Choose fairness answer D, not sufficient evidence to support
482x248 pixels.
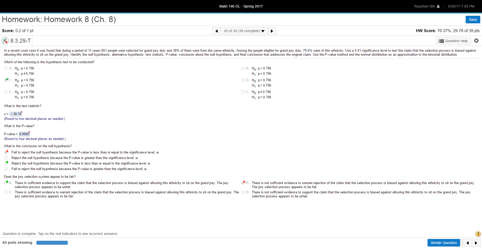(243, 192)
